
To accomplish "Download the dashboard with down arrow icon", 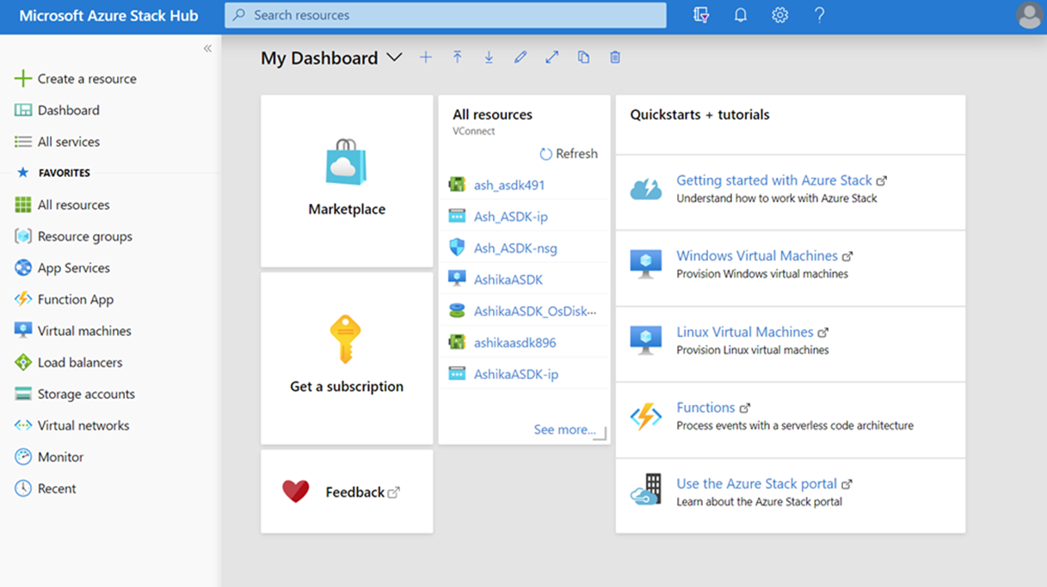I will pyautogui.click(x=489, y=58).
